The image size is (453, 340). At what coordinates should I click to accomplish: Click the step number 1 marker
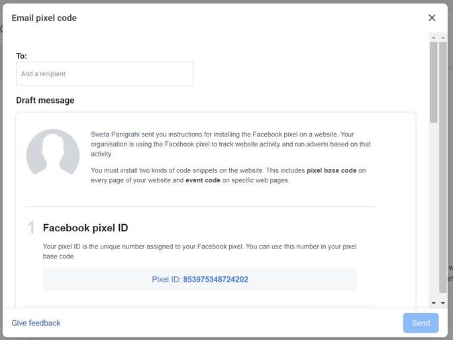pos(31,227)
